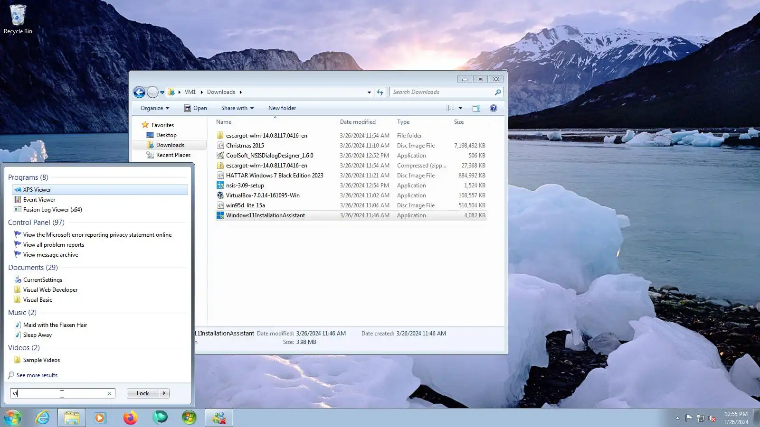Select CoolSoft_NSISDialogDesigner_1.6.0 application icon
Screen dimensions: 760x427
[220, 156]
